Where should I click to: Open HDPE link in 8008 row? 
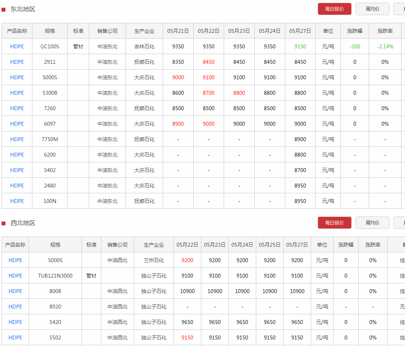[15, 291]
